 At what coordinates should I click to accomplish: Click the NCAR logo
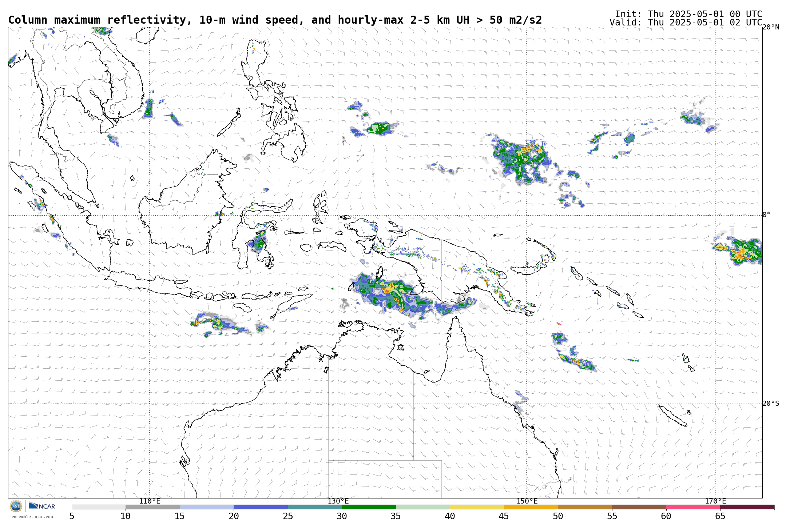coord(42,506)
